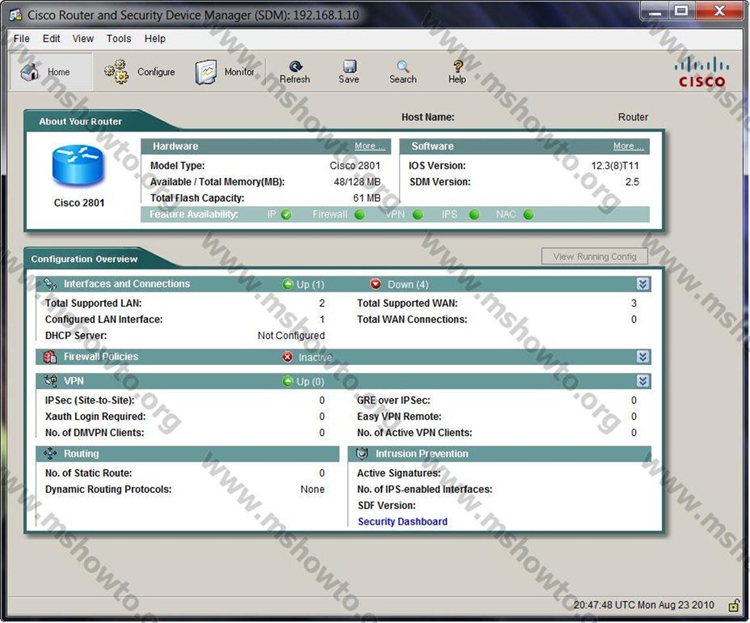
Task: Click the status bar date and time
Action: tap(644, 606)
